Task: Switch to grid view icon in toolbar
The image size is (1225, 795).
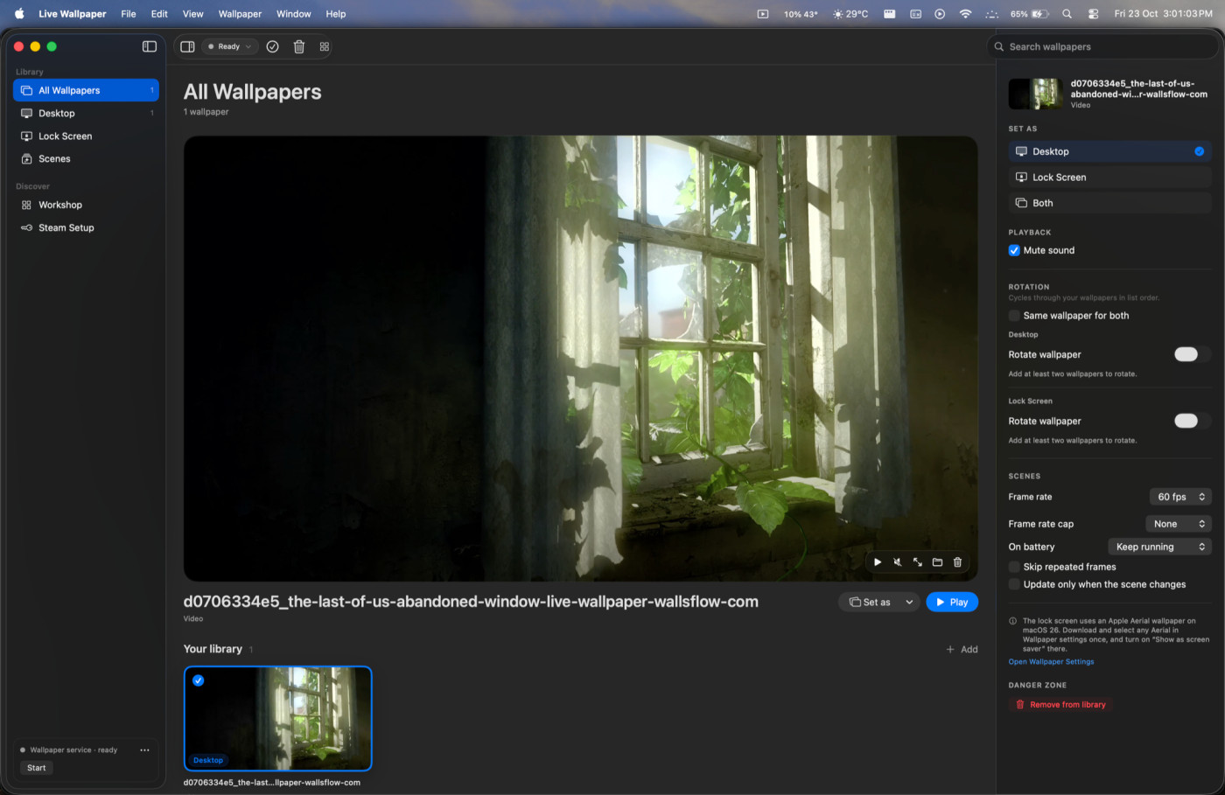Action: [x=325, y=46]
